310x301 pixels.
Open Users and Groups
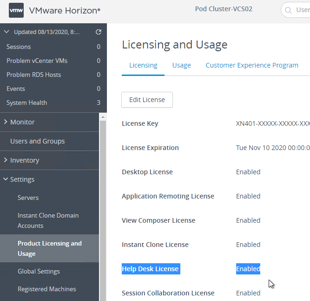pos(49,141)
